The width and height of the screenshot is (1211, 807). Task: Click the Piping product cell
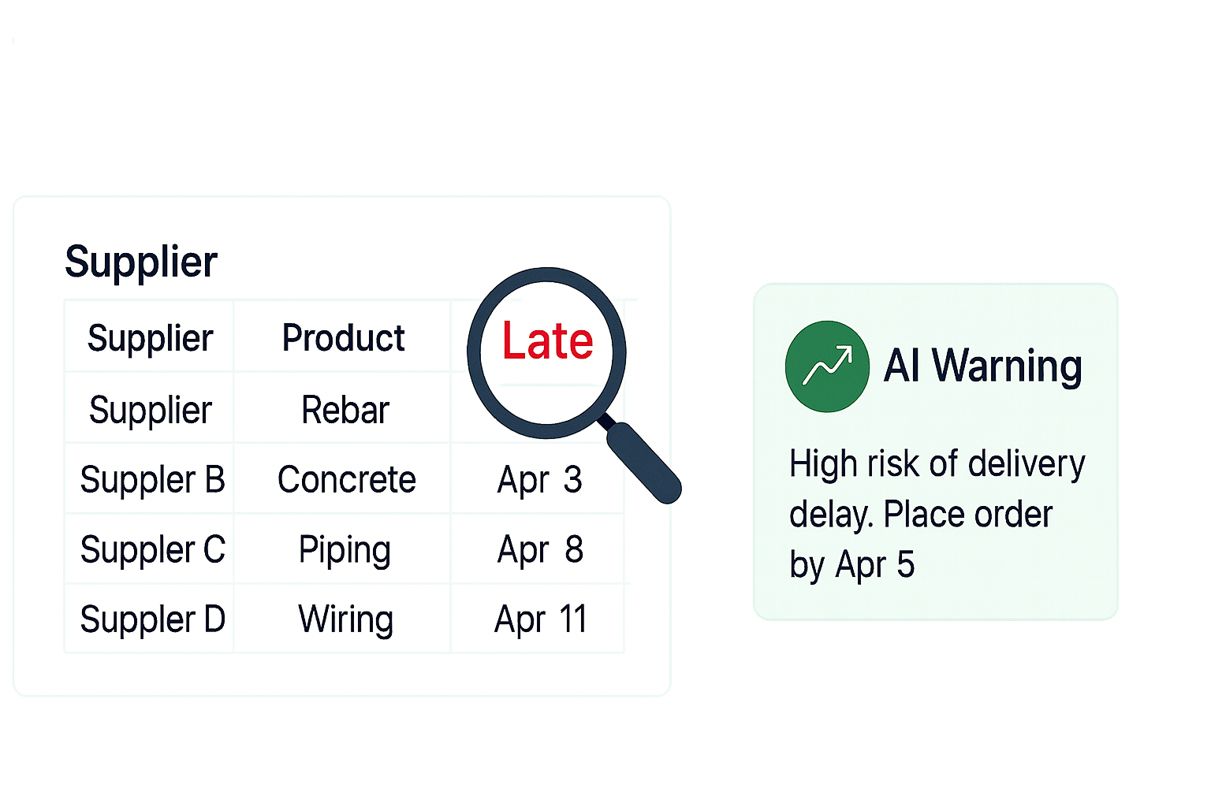(345, 550)
